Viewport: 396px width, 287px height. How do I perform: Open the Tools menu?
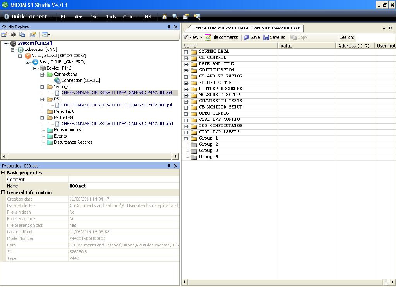click(x=111, y=17)
